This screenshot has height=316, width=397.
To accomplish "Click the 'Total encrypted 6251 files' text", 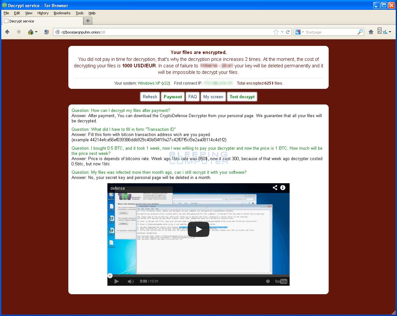I will (x=260, y=83).
